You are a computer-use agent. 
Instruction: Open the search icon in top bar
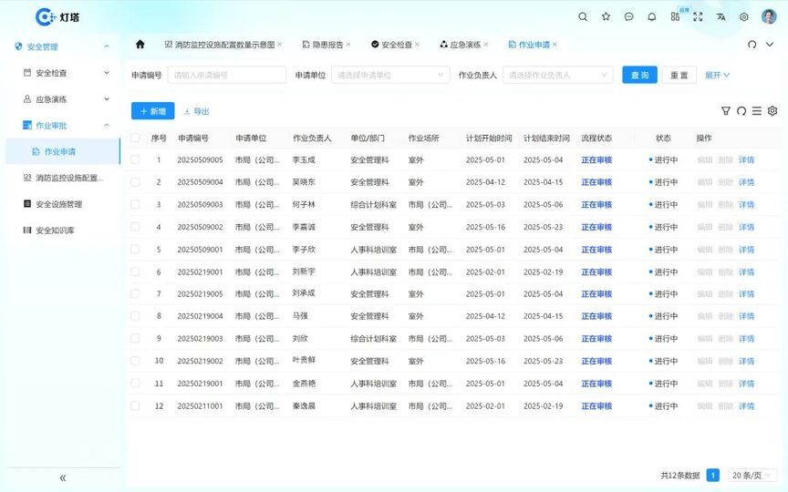tap(583, 16)
